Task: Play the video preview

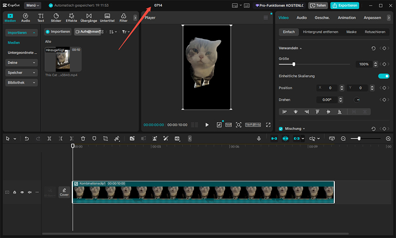Action: 207,125
